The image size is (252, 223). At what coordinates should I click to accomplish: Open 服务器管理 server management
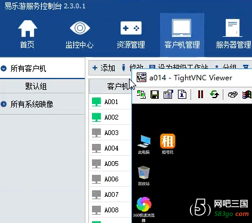coord(233,34)
